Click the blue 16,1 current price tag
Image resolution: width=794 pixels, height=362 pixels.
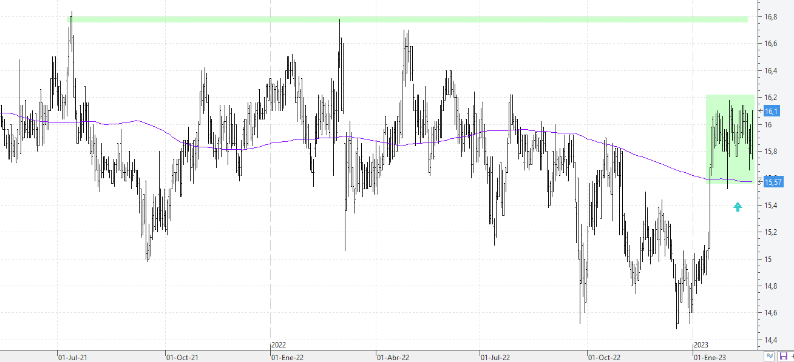[772, 112]
